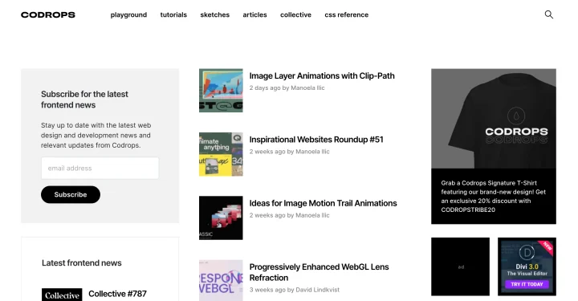The image size is (578, 301).
Task: Visit collective in top menu
Action: (295, 14)
